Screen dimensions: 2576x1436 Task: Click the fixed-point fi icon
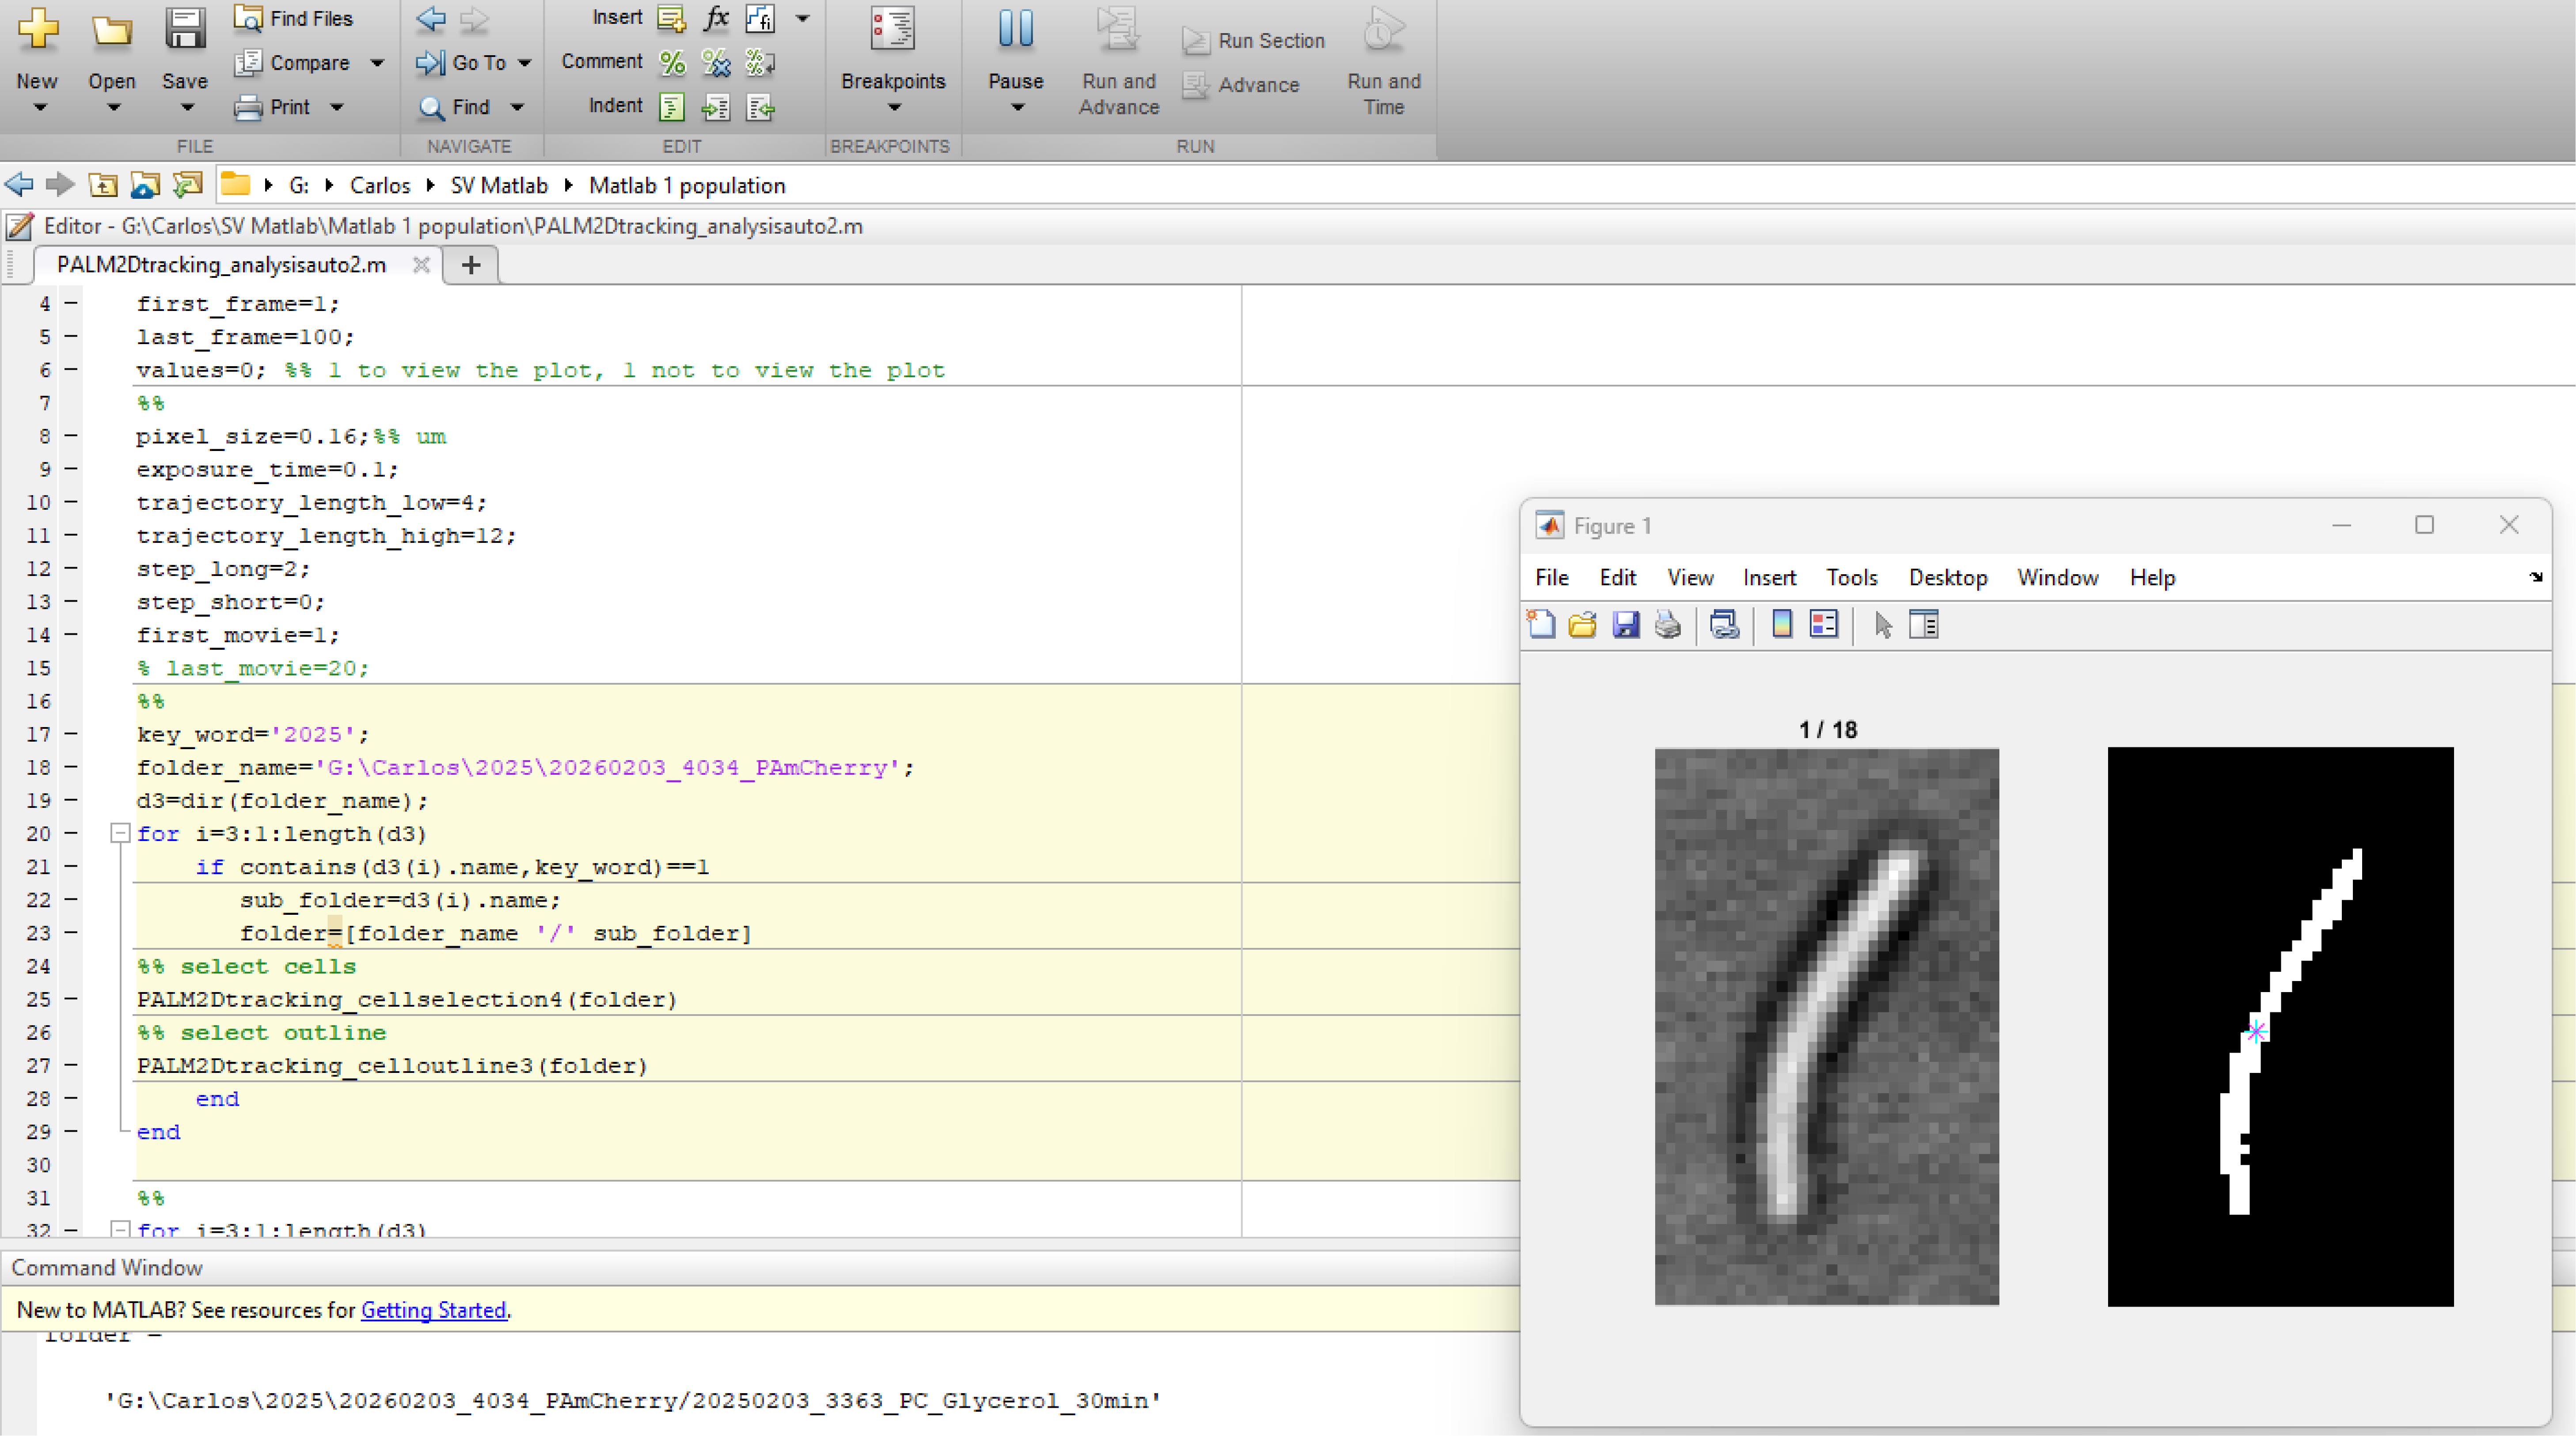click(x=760, y=18)
